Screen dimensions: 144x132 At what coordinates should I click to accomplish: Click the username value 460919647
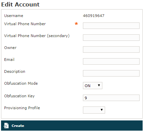93,16
